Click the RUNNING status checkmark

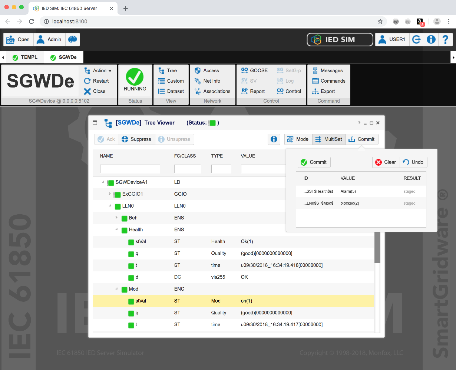[135, 77]
